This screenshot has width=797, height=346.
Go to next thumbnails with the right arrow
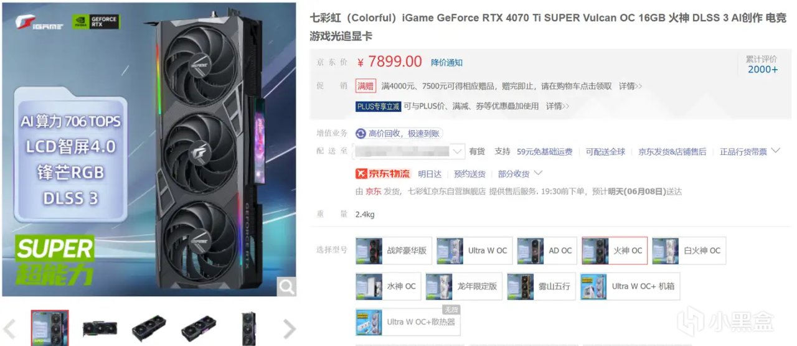(x=289, y=329)
